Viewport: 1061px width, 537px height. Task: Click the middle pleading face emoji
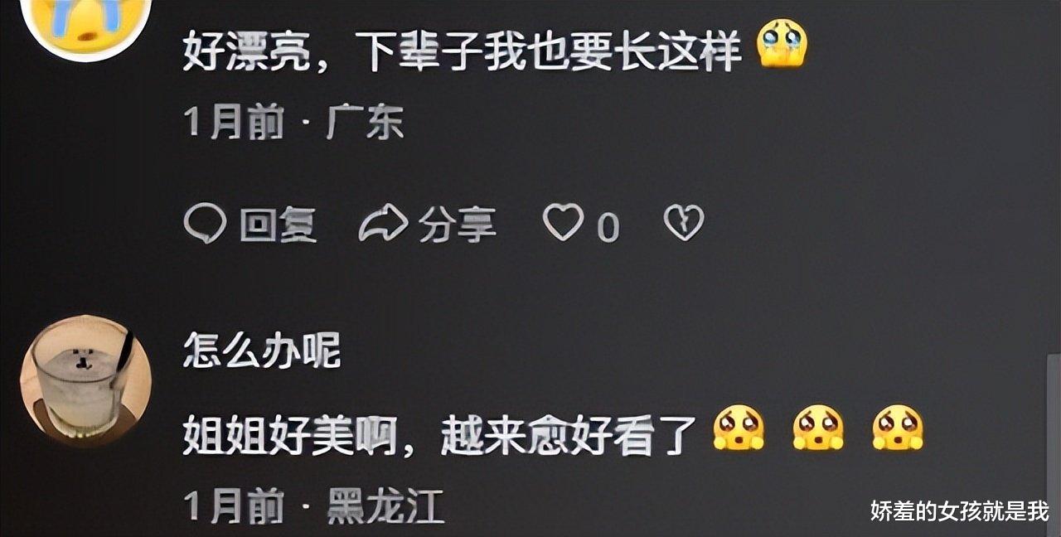[x=818, y=428]
